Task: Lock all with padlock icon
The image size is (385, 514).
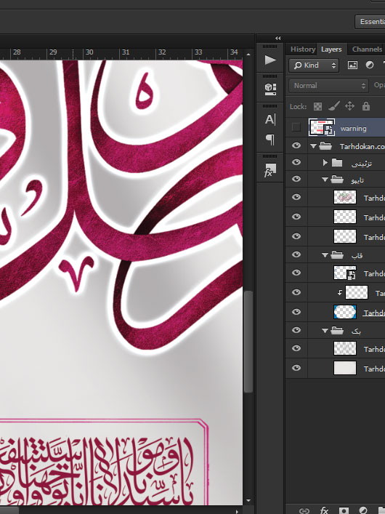Action: click(x=366, y=106)
